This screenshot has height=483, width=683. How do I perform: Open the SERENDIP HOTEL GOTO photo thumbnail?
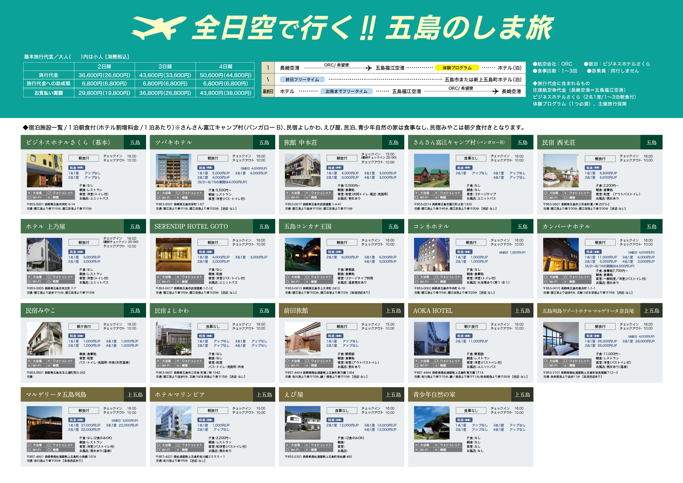coord(173,254)
